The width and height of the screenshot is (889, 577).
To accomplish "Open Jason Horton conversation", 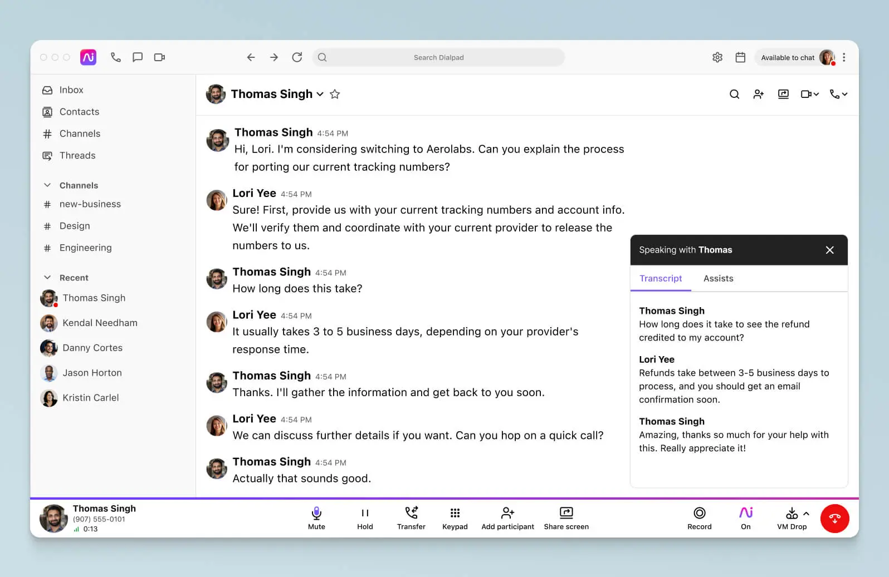I will tap(92, 373).
